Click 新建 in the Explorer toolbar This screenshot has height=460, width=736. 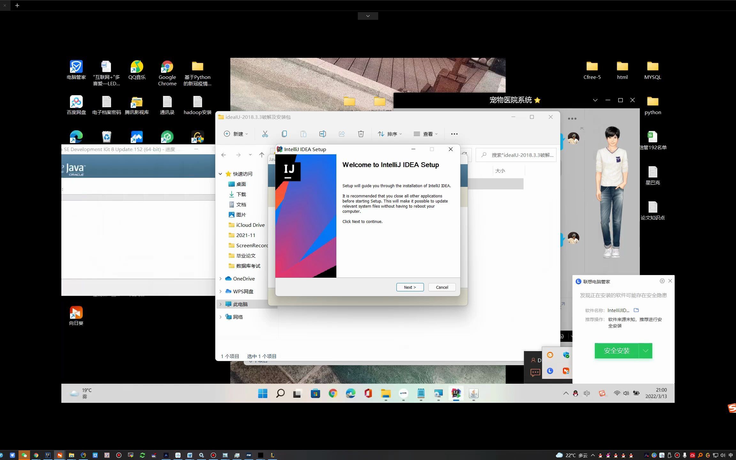236,134
